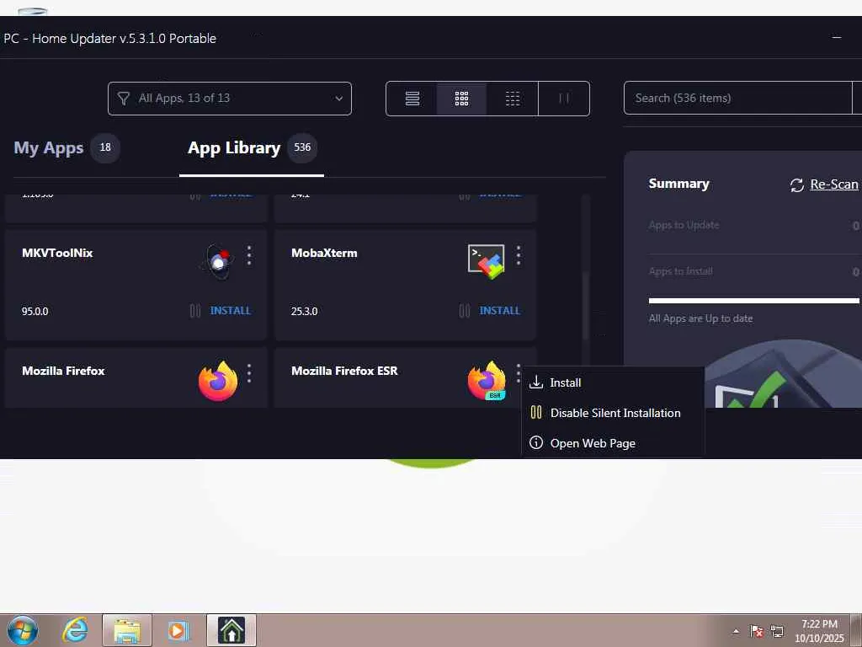Image resolution: width=862 pixels, height=647 pixels.
Task: Minimize the Home Updater window
Action: tap(837, 37)
